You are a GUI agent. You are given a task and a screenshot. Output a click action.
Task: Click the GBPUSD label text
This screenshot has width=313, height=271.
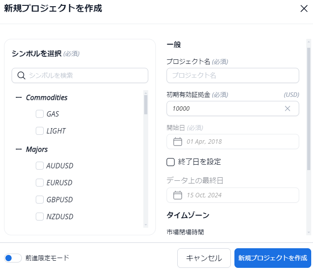point(59,200)
